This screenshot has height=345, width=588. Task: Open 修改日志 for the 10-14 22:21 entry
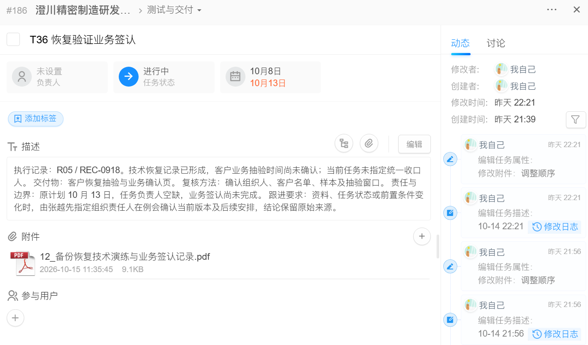coord(555,227)
